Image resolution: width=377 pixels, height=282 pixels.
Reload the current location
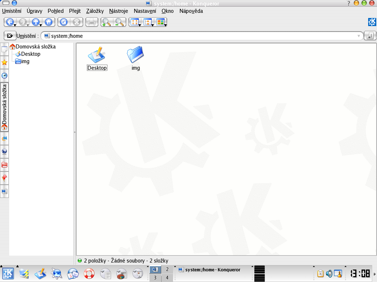(63, 22)
